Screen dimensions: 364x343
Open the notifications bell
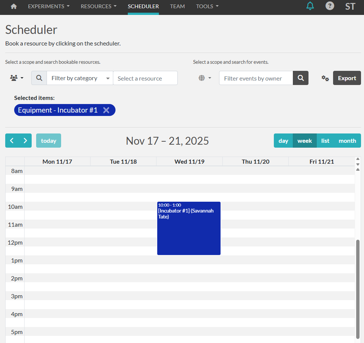click(310, 6)
